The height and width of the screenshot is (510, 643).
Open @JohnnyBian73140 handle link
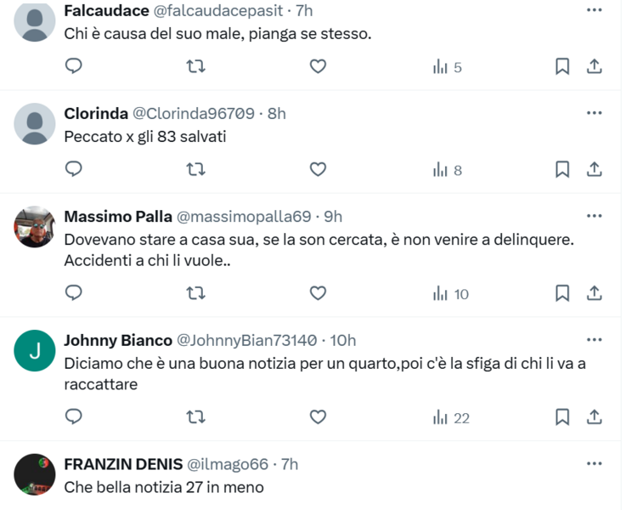click(249, 341)
